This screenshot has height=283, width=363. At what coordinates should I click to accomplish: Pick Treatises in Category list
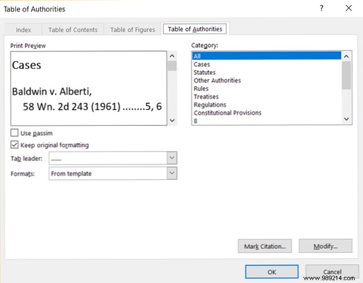266,97
